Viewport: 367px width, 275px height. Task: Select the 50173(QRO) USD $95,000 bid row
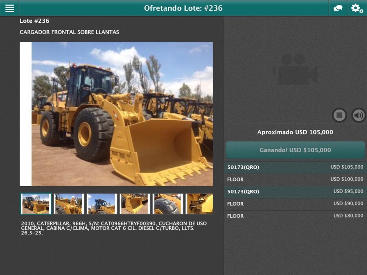pyautogui.click(x=295, y=191)
